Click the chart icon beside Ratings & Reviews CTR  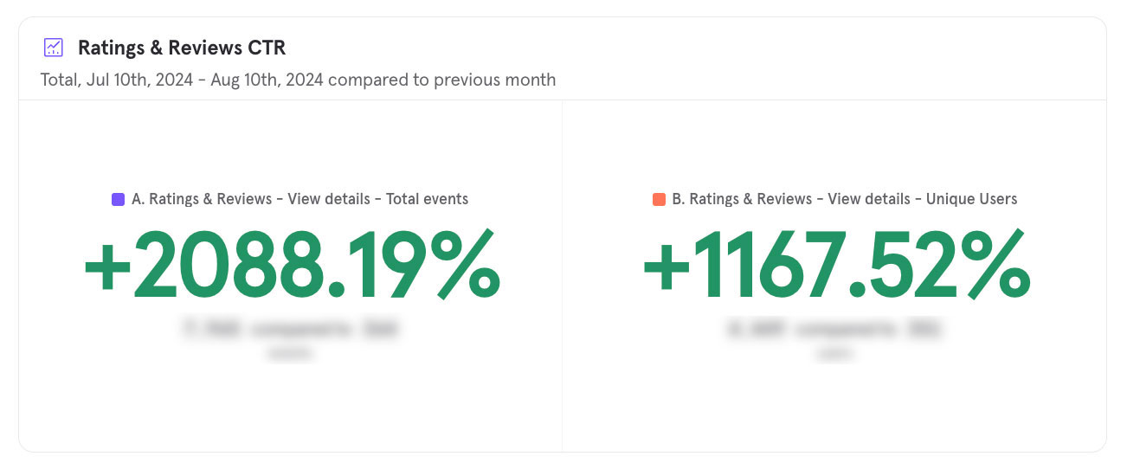pos(54,48)
